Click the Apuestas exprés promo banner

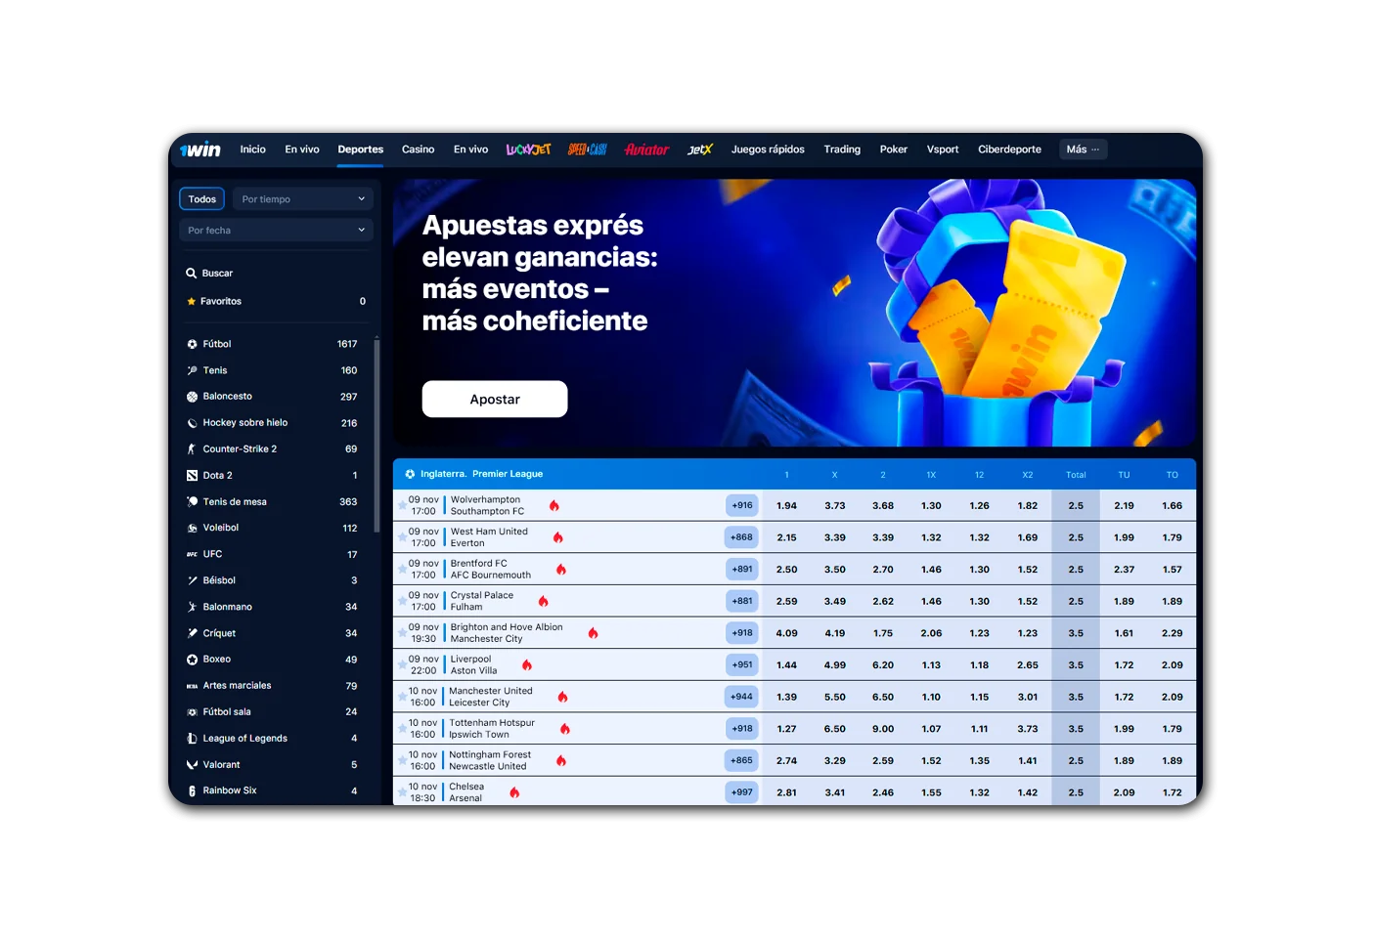(795, 313)
